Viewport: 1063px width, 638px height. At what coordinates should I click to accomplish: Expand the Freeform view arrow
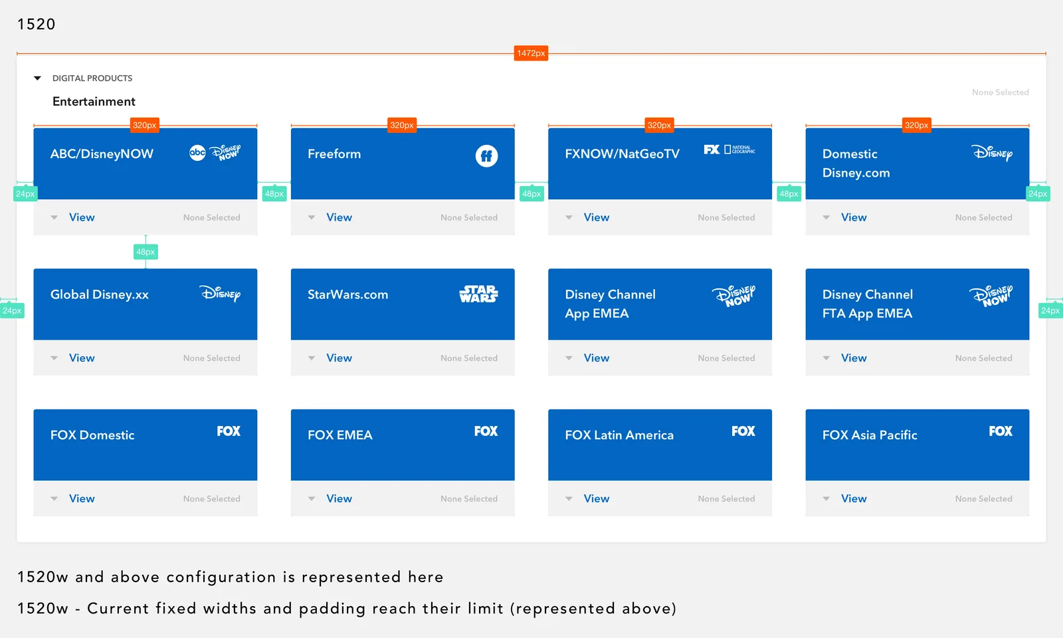click(x=312, y=217)
